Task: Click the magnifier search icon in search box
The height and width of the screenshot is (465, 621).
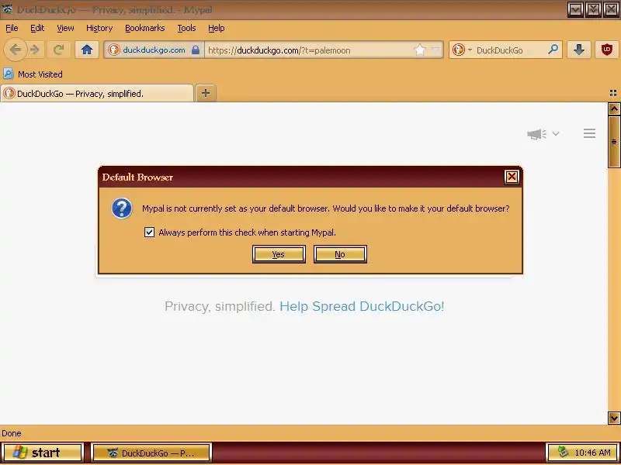Action: (x=553, y=50)
